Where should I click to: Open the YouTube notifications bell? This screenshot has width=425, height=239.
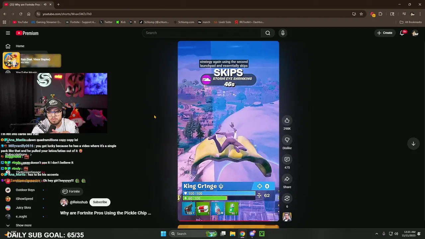click(x=402, y=33)
